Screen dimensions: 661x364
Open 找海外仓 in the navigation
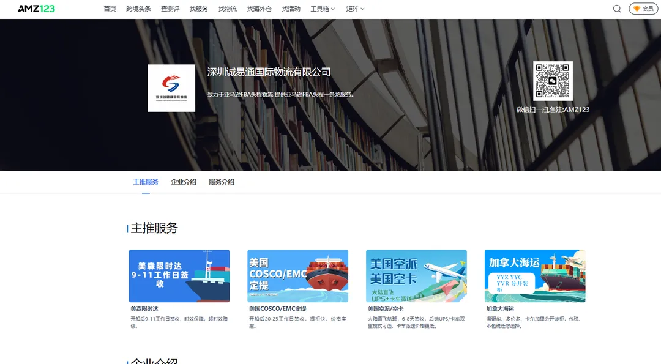click(260, 9)
